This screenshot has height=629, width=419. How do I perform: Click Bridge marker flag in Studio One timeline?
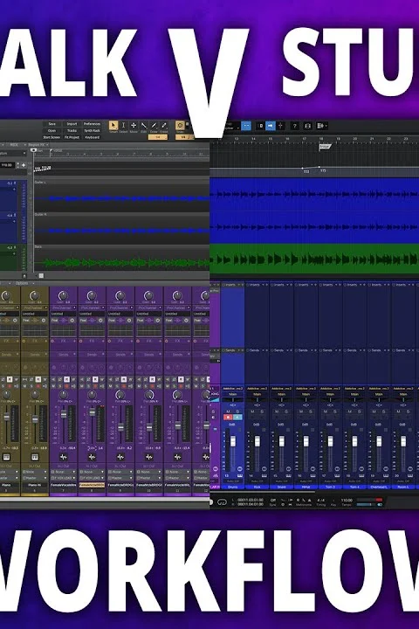click(326, 147)
